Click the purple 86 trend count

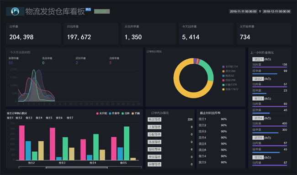11,63
